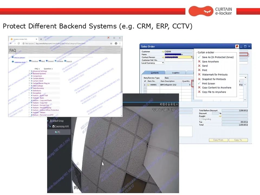Bookmark the page with the star icon
The height and width of the screenshot is (195, 260).
point(111,43)
